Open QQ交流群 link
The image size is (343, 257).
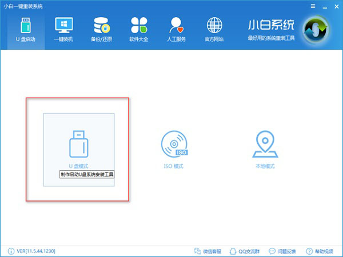(x=245, y=251)
